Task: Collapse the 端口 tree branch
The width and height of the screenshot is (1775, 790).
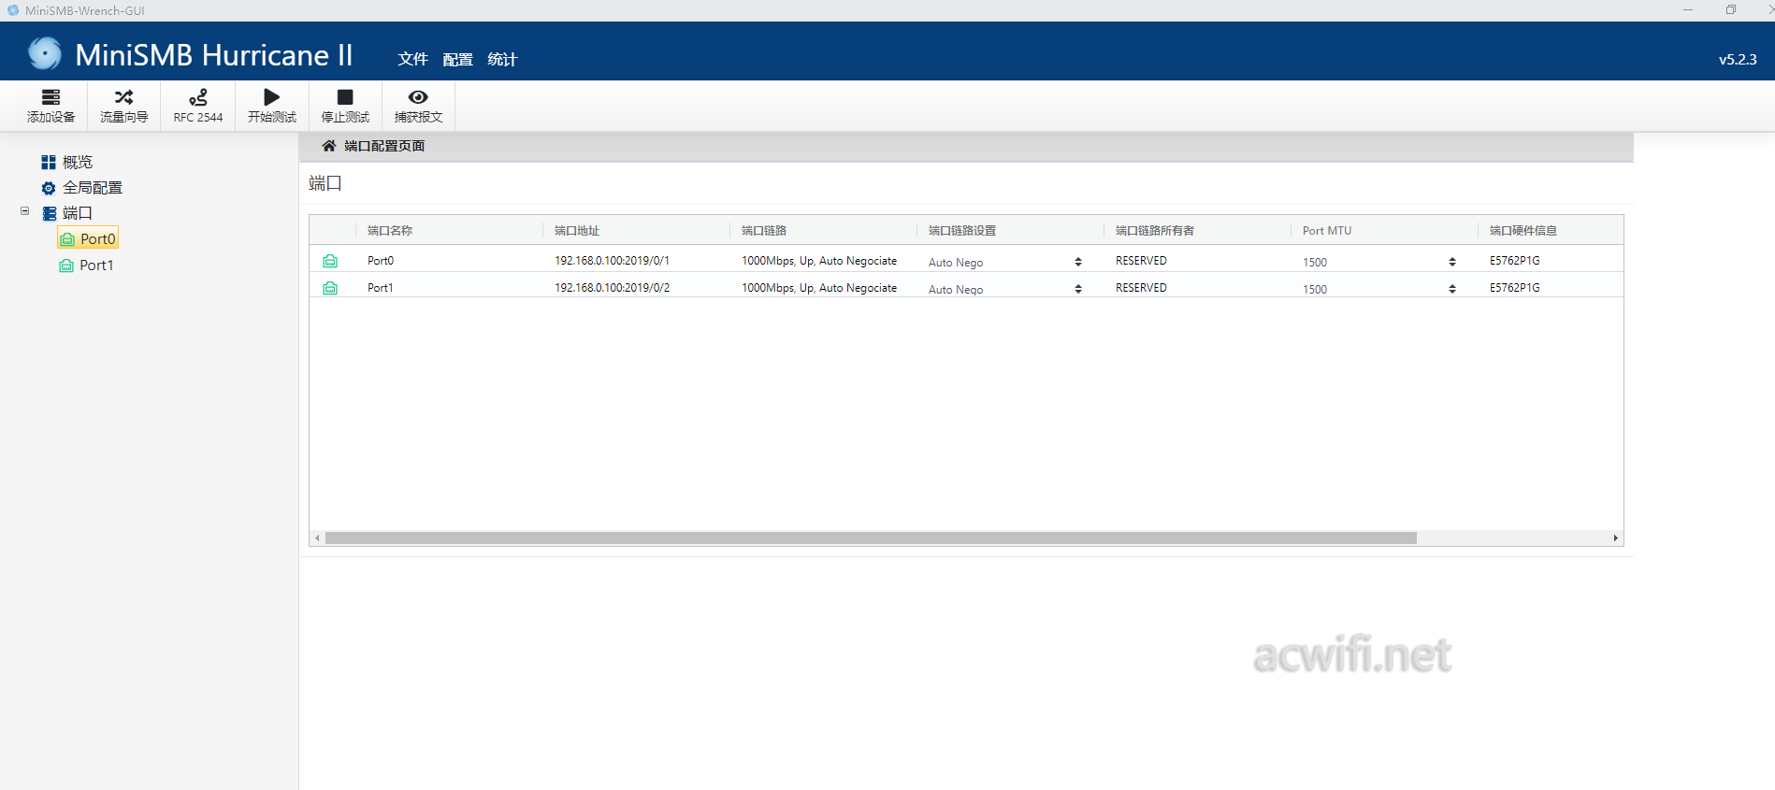Action: (25, 211)
